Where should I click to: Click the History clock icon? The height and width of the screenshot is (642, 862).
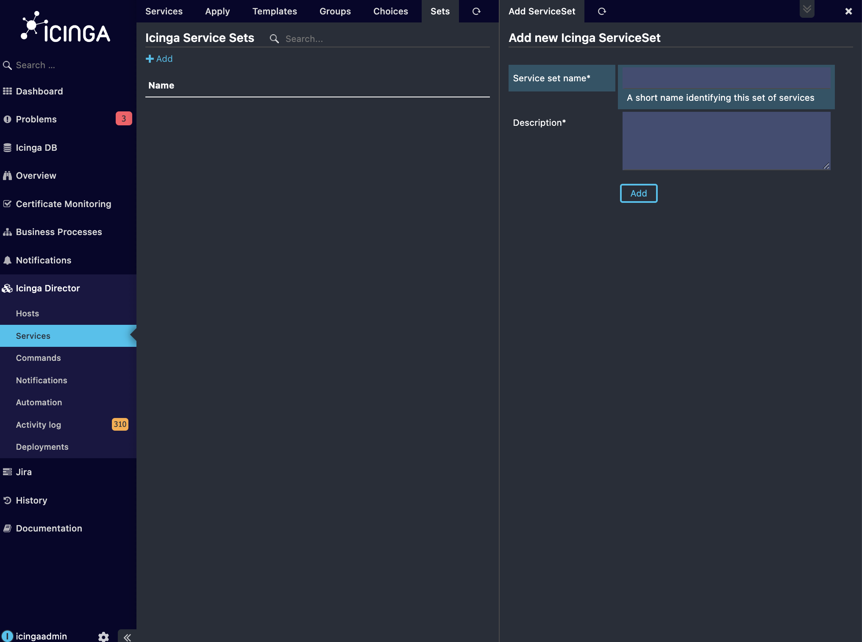pyautogui.click(x=7, y=500)
